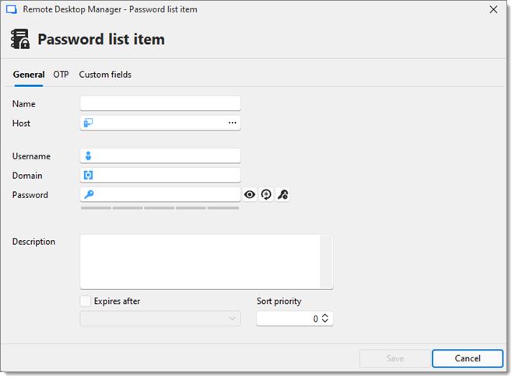This screenshot has height=380, width=515.
Task: Click the host browse ellipsis button
Action: click(x=232, y=123)
